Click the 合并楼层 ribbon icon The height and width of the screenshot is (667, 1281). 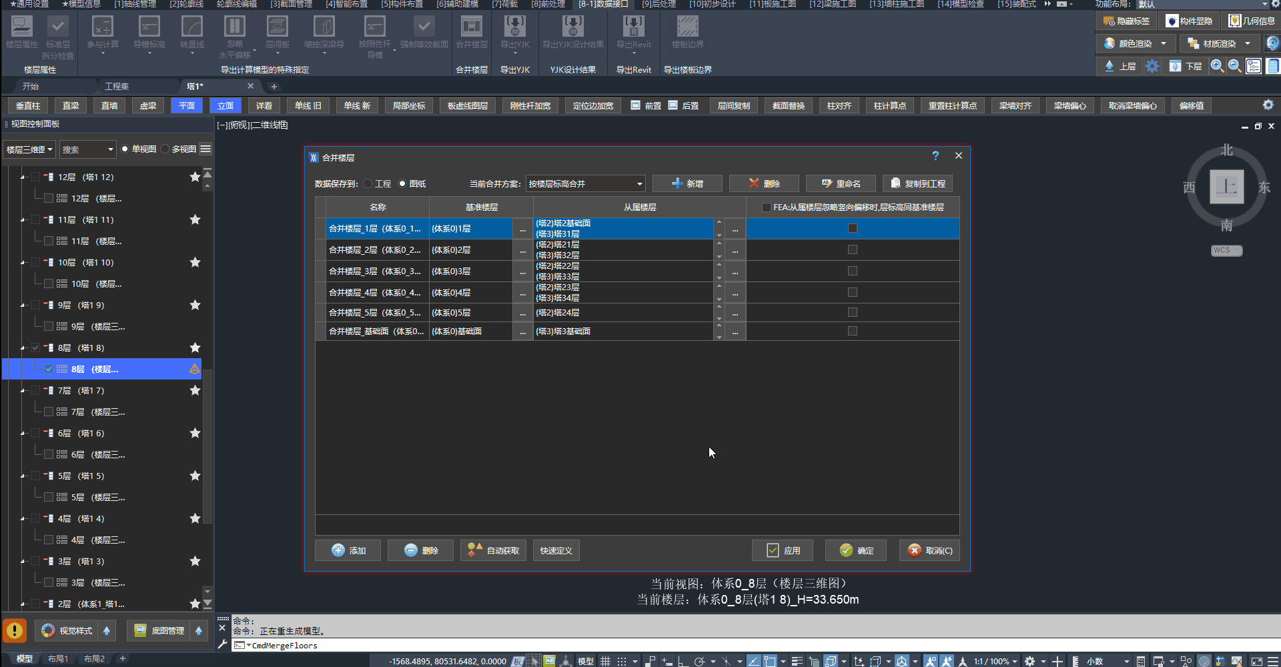[471, 27]
